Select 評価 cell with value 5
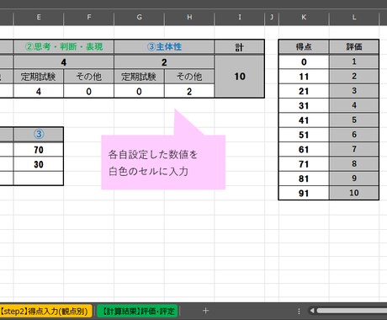Image resolution: width=387 pixels, height=320 pixels. [354, 120]
